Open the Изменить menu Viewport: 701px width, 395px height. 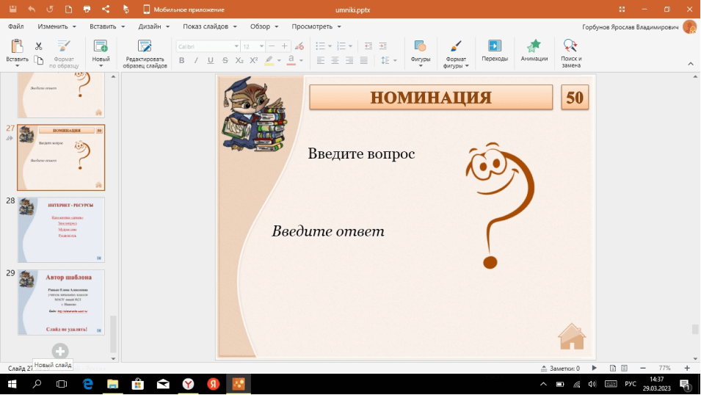point(57,26)
